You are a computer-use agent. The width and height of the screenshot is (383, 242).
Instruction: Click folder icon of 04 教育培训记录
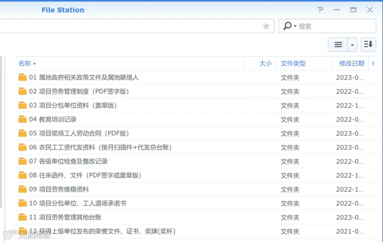click(23, 119)
